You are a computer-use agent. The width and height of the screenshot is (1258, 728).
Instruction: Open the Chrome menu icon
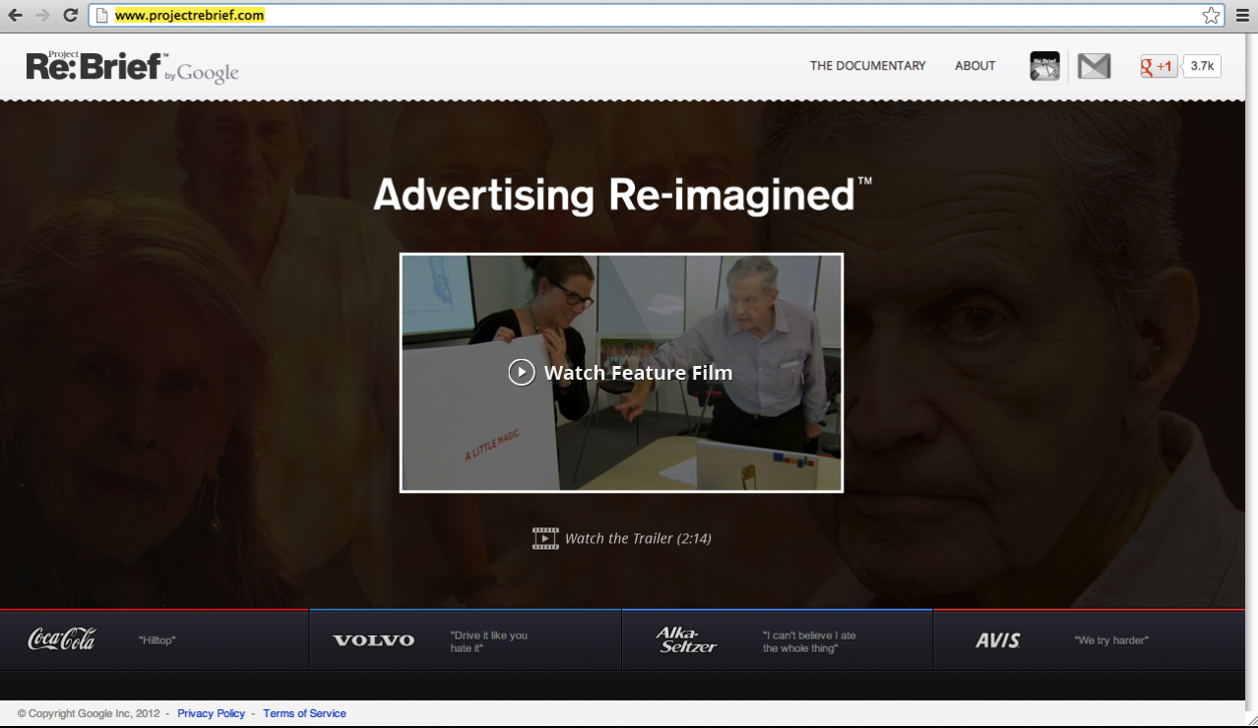1242,15
